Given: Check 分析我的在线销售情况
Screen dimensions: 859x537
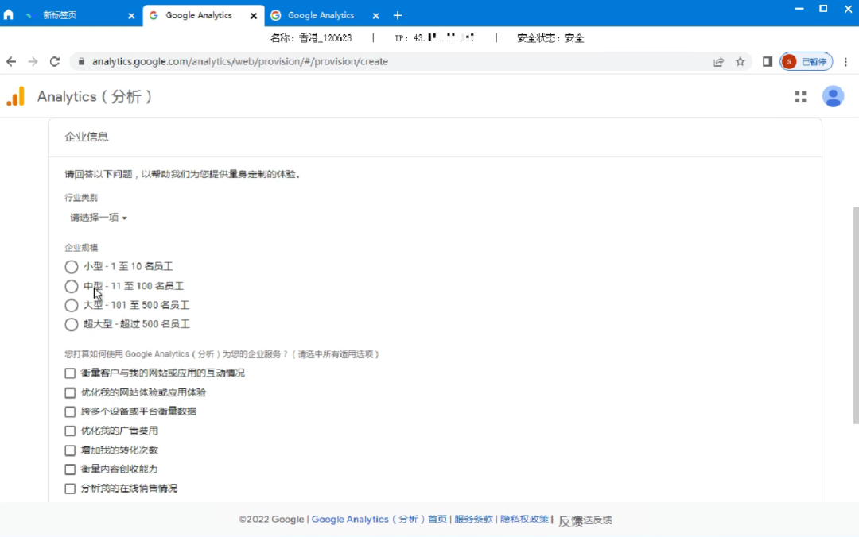Looking at the screenshot, I should click(70, 489).
